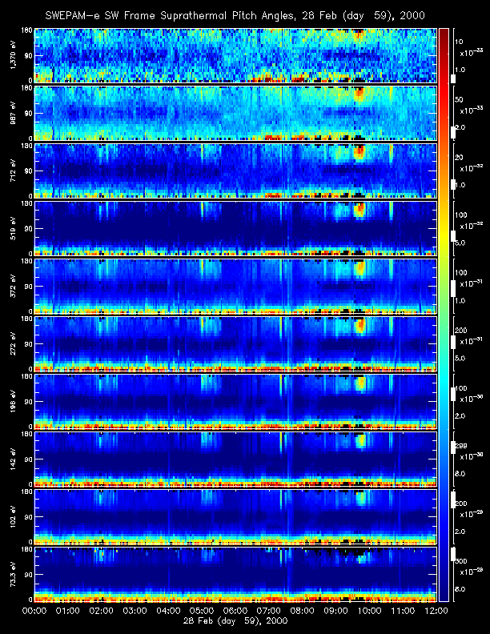Image resolution: width=490 pixels, height=634 pixels.
Task: Click the 00:00 time axis tick label
Action: pos(34,611)
